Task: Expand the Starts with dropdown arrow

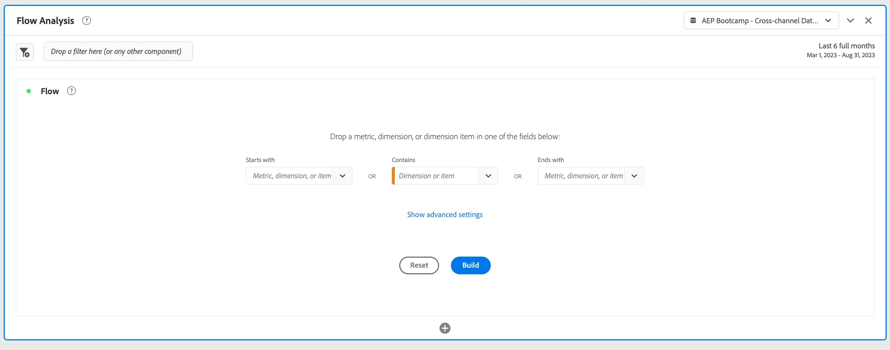Action: 343,176
